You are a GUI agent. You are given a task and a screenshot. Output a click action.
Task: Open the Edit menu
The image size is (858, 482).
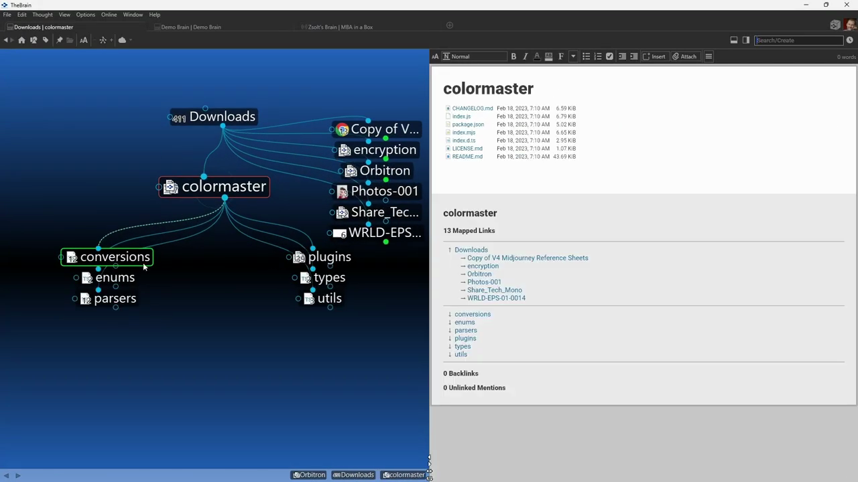point(22,14)
